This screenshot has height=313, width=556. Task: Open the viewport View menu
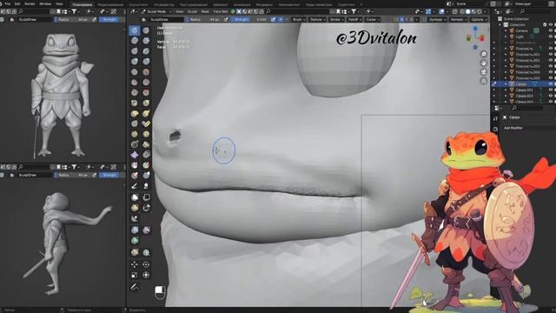[180, 11]
